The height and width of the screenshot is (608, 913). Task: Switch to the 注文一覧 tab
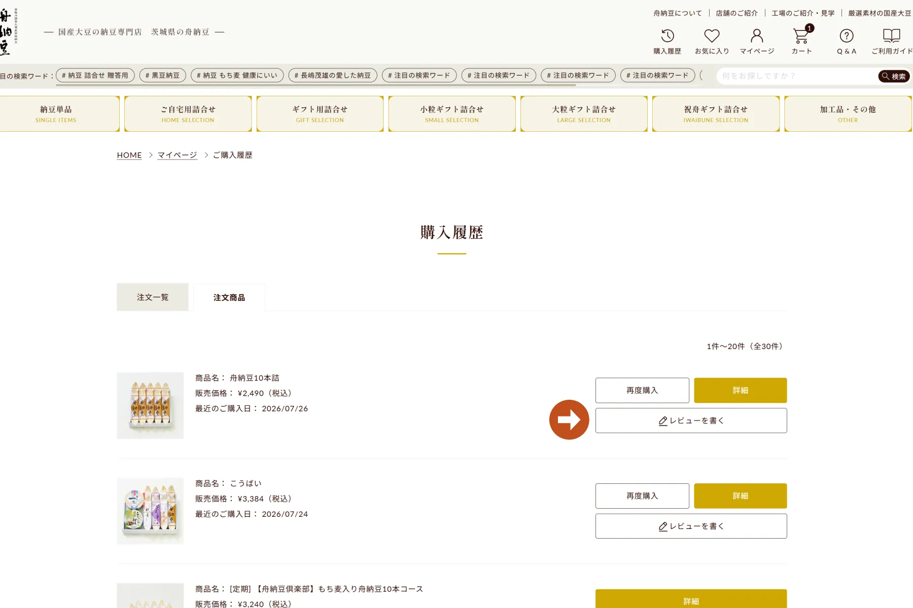(153, 297)
